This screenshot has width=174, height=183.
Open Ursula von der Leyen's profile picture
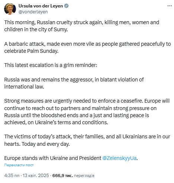click(x=10, y=9)
